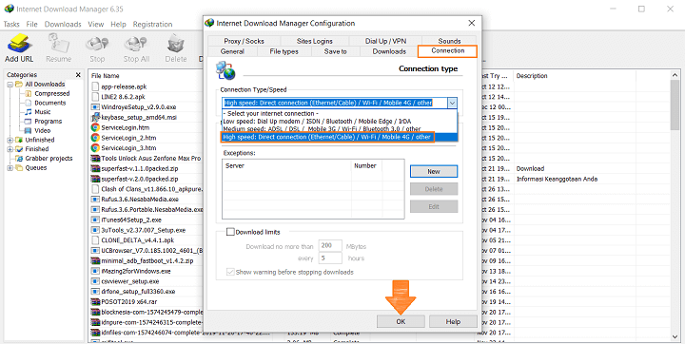Click the file icon of app-release.apk

click(x=95, y=86)
